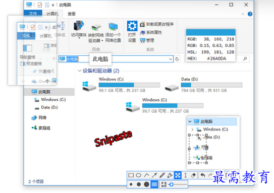Screen dimensions: 274x193
Task: Collapse the 设备和驱动器 (2) group
Action: (x=79, y=71)
